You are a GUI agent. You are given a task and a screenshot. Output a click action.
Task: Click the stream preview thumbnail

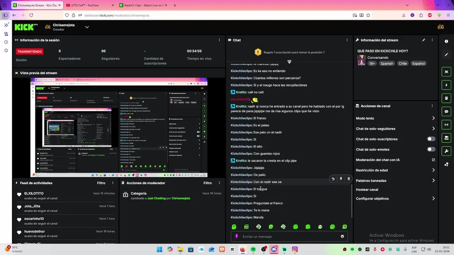[x=119, y=127]
